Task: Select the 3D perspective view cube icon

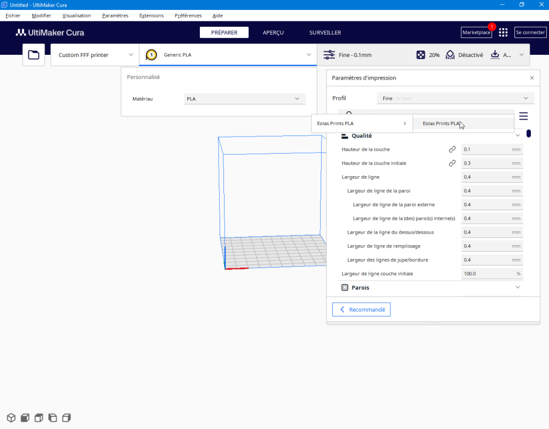Action: tap(11, 418)
